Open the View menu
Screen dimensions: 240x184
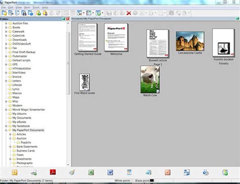pos(19,8)
